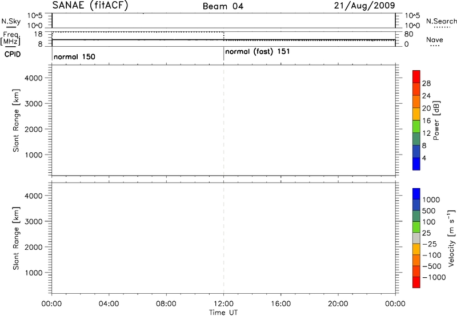
Task: Click the rightmost '00:00' time tick label
Action: click(x=395, y=304)
